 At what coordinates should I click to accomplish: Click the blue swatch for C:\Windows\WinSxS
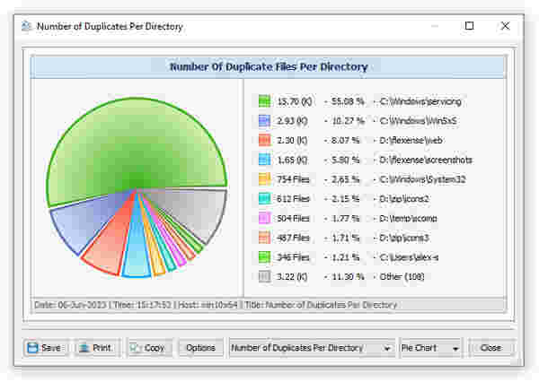pyautogui.click(x=264, y=120)
